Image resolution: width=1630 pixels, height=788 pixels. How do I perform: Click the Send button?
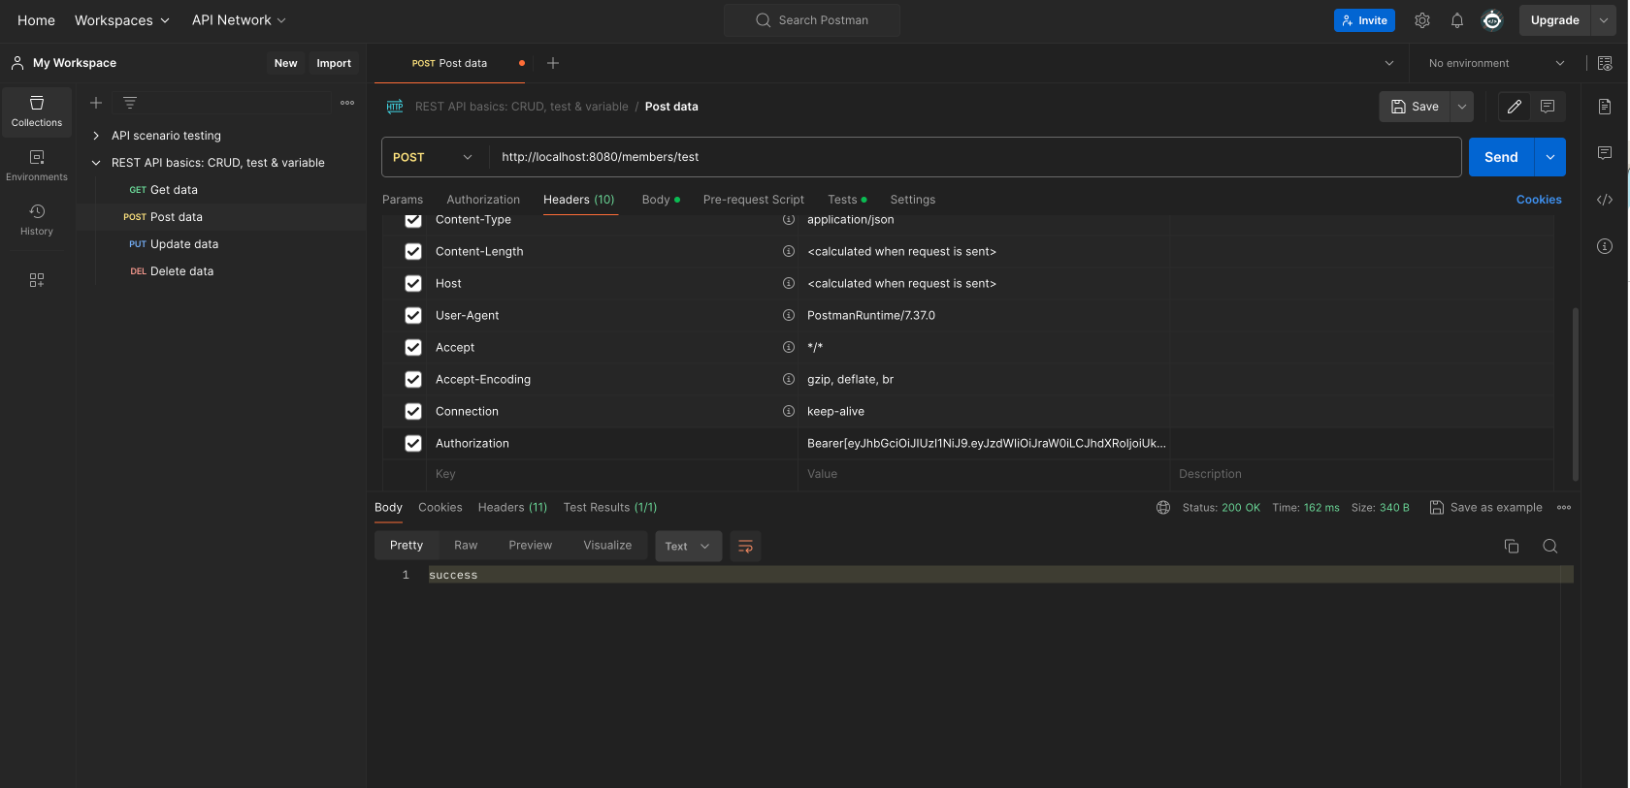click(x=1501, y=157)
